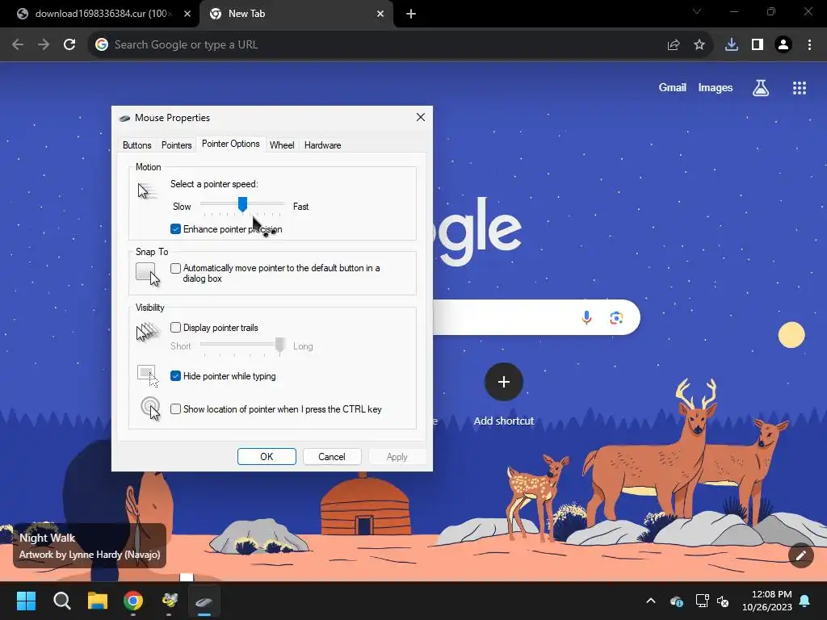
Task: Open the notification bell icon
Action: pyautogui.click(x=805, y=601)
